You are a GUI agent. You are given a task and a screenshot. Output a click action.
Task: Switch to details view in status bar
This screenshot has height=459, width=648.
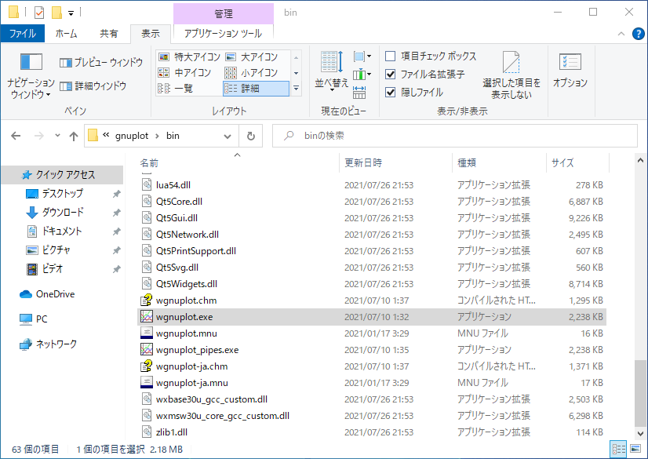pos(618,449)
